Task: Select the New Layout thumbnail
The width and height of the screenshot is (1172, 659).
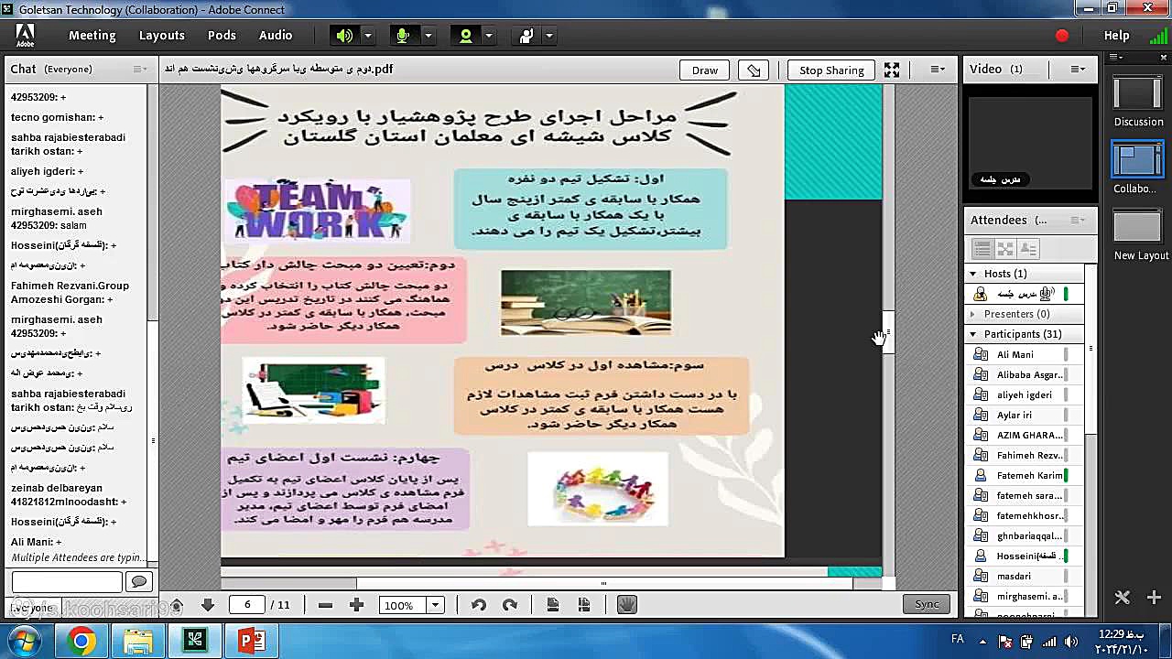Action: tap(1138, 227)
